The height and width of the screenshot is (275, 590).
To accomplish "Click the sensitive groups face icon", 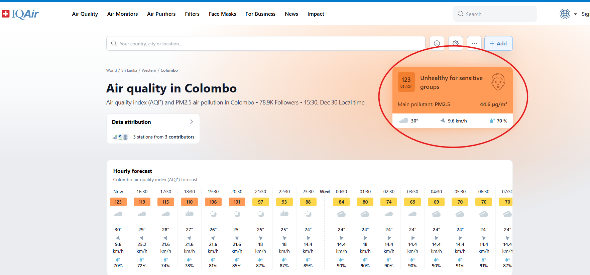I will tap(498, 82).
